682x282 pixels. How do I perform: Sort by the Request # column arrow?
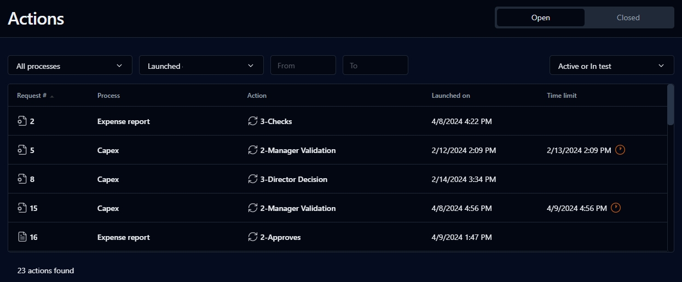(x=52, y=96)
